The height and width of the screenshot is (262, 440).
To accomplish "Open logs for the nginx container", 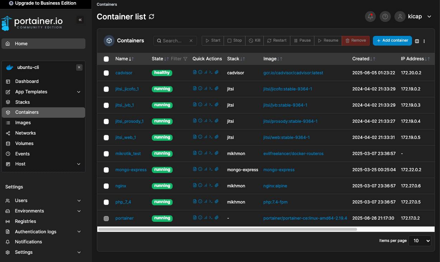I will [195, 185].
